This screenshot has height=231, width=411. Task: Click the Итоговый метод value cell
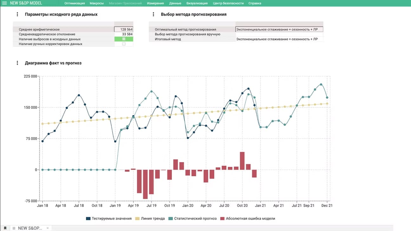(279, 39)
